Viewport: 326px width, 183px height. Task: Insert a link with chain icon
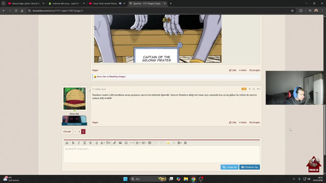tap(114, 143)
